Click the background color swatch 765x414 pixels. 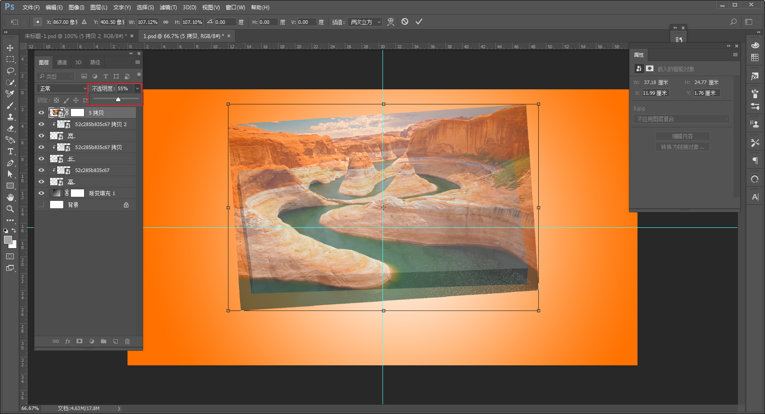tap(14, 245)
